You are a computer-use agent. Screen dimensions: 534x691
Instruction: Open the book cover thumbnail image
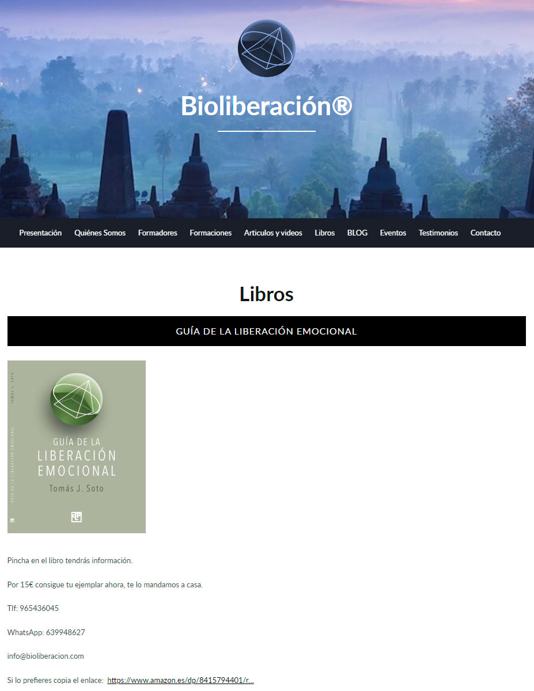tap(77, 447)
